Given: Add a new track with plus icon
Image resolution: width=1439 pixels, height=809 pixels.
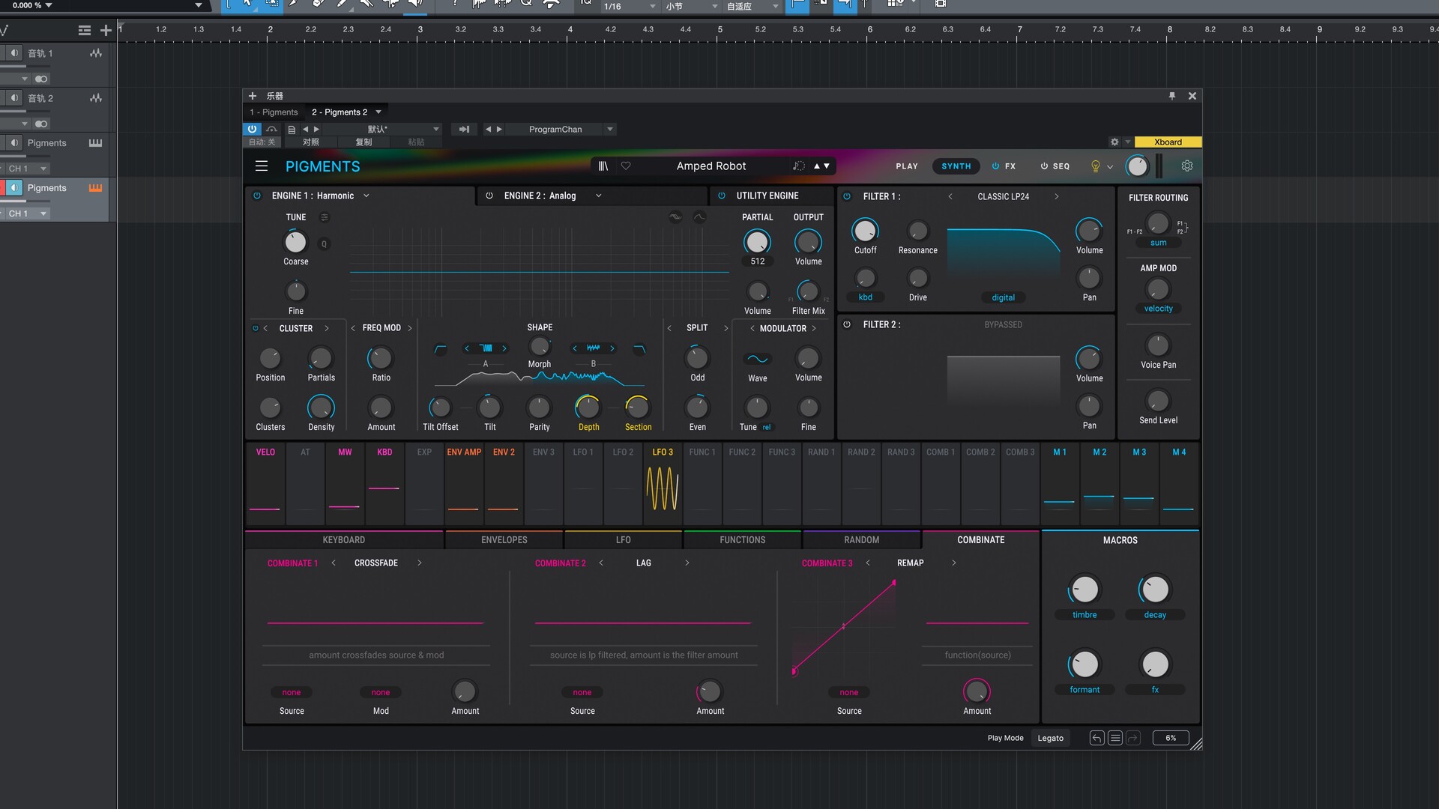Looking at the screenshot, I should click(106, 30).
